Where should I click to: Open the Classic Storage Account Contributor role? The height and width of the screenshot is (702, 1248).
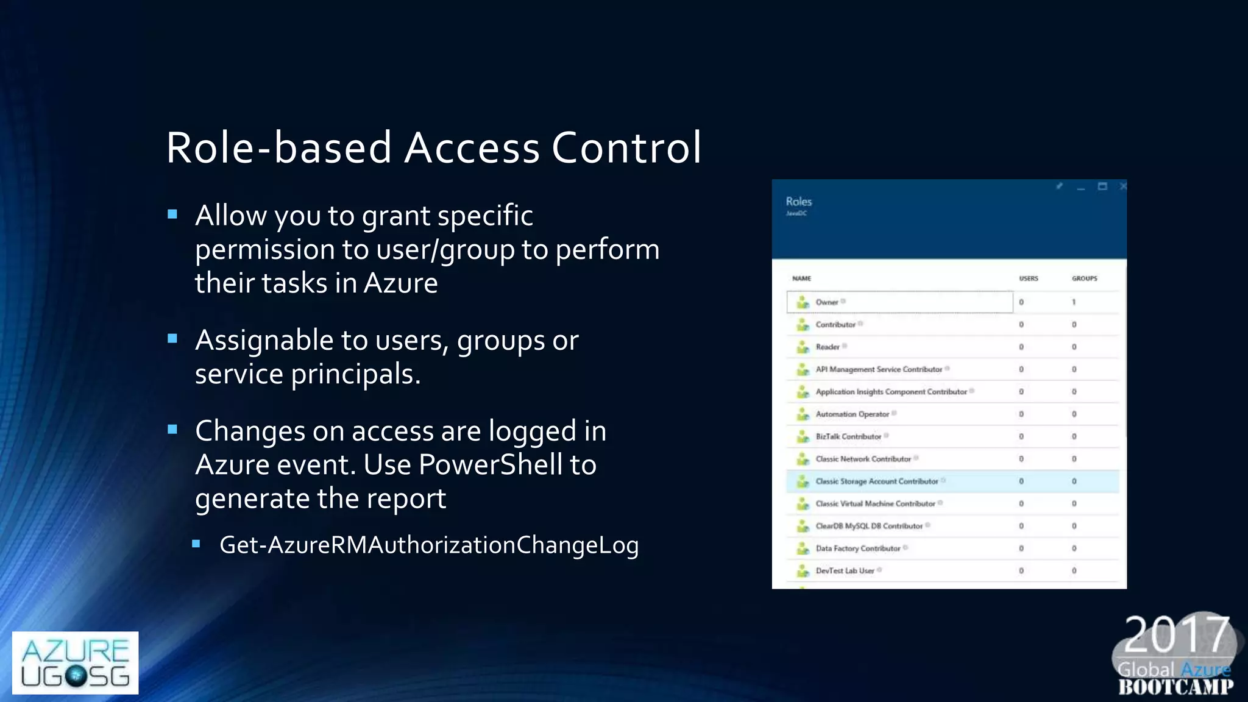[x=877, y=481]
